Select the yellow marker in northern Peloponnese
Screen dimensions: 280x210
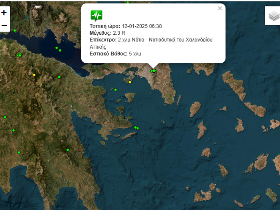[34, 75]
